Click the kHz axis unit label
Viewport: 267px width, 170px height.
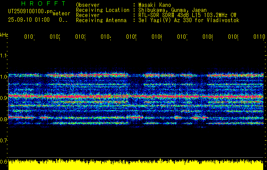(4, 35)
